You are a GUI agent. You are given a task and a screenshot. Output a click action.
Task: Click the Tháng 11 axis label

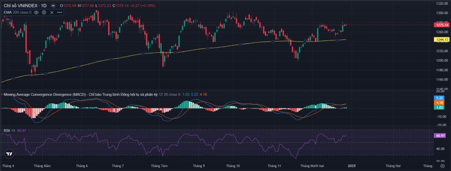pos(274,166)
